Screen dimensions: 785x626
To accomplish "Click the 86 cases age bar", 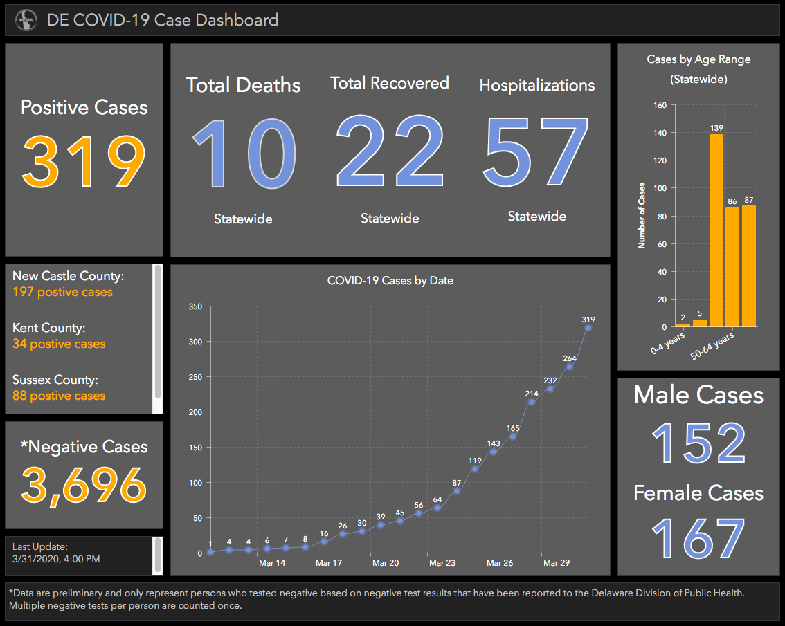I will [x=732, y=267].
